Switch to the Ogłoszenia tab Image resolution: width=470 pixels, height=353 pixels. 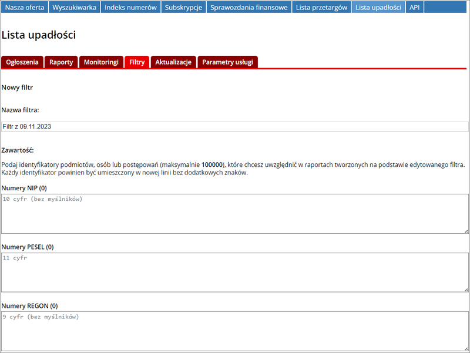pos(22,62)
